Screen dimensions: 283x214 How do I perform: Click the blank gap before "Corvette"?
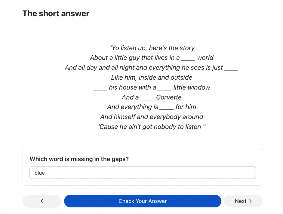(147, 98)
